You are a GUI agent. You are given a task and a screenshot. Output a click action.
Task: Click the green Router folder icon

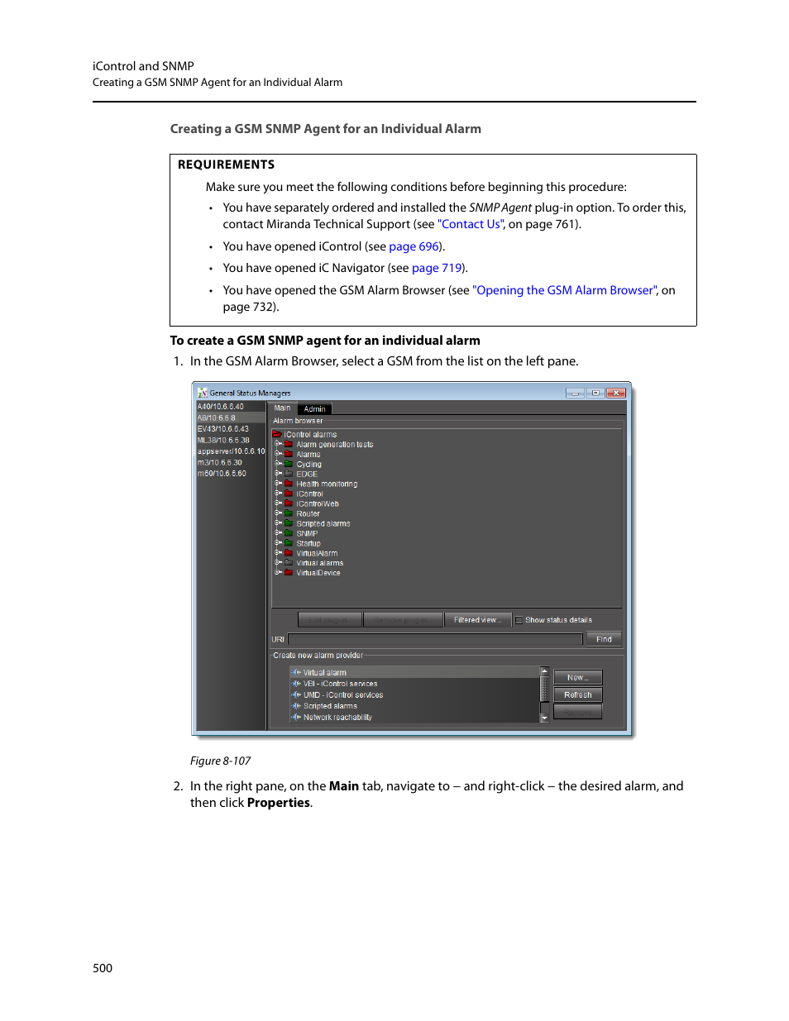(289, 513)
